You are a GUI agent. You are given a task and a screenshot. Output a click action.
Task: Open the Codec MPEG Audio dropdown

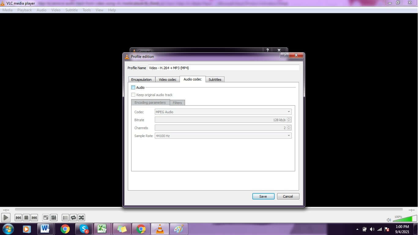click(223, 112)
